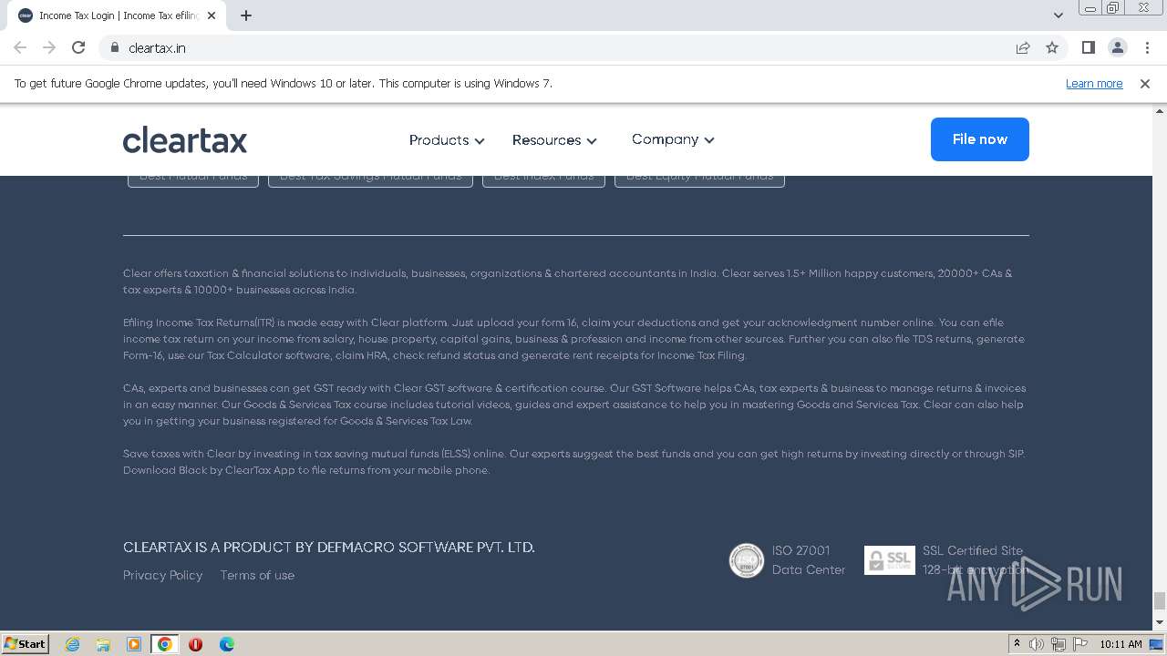Launch Opera browser from taskbar
The image size is (1167, 656).
click(195, 644)
